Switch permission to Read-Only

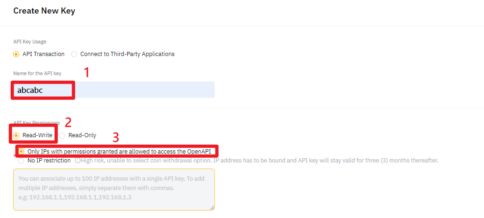pyautogui.click(x=62, y=135)
